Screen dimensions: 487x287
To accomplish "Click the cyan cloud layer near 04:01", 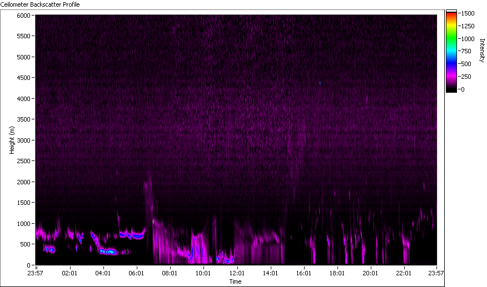I will coord(108,251).
